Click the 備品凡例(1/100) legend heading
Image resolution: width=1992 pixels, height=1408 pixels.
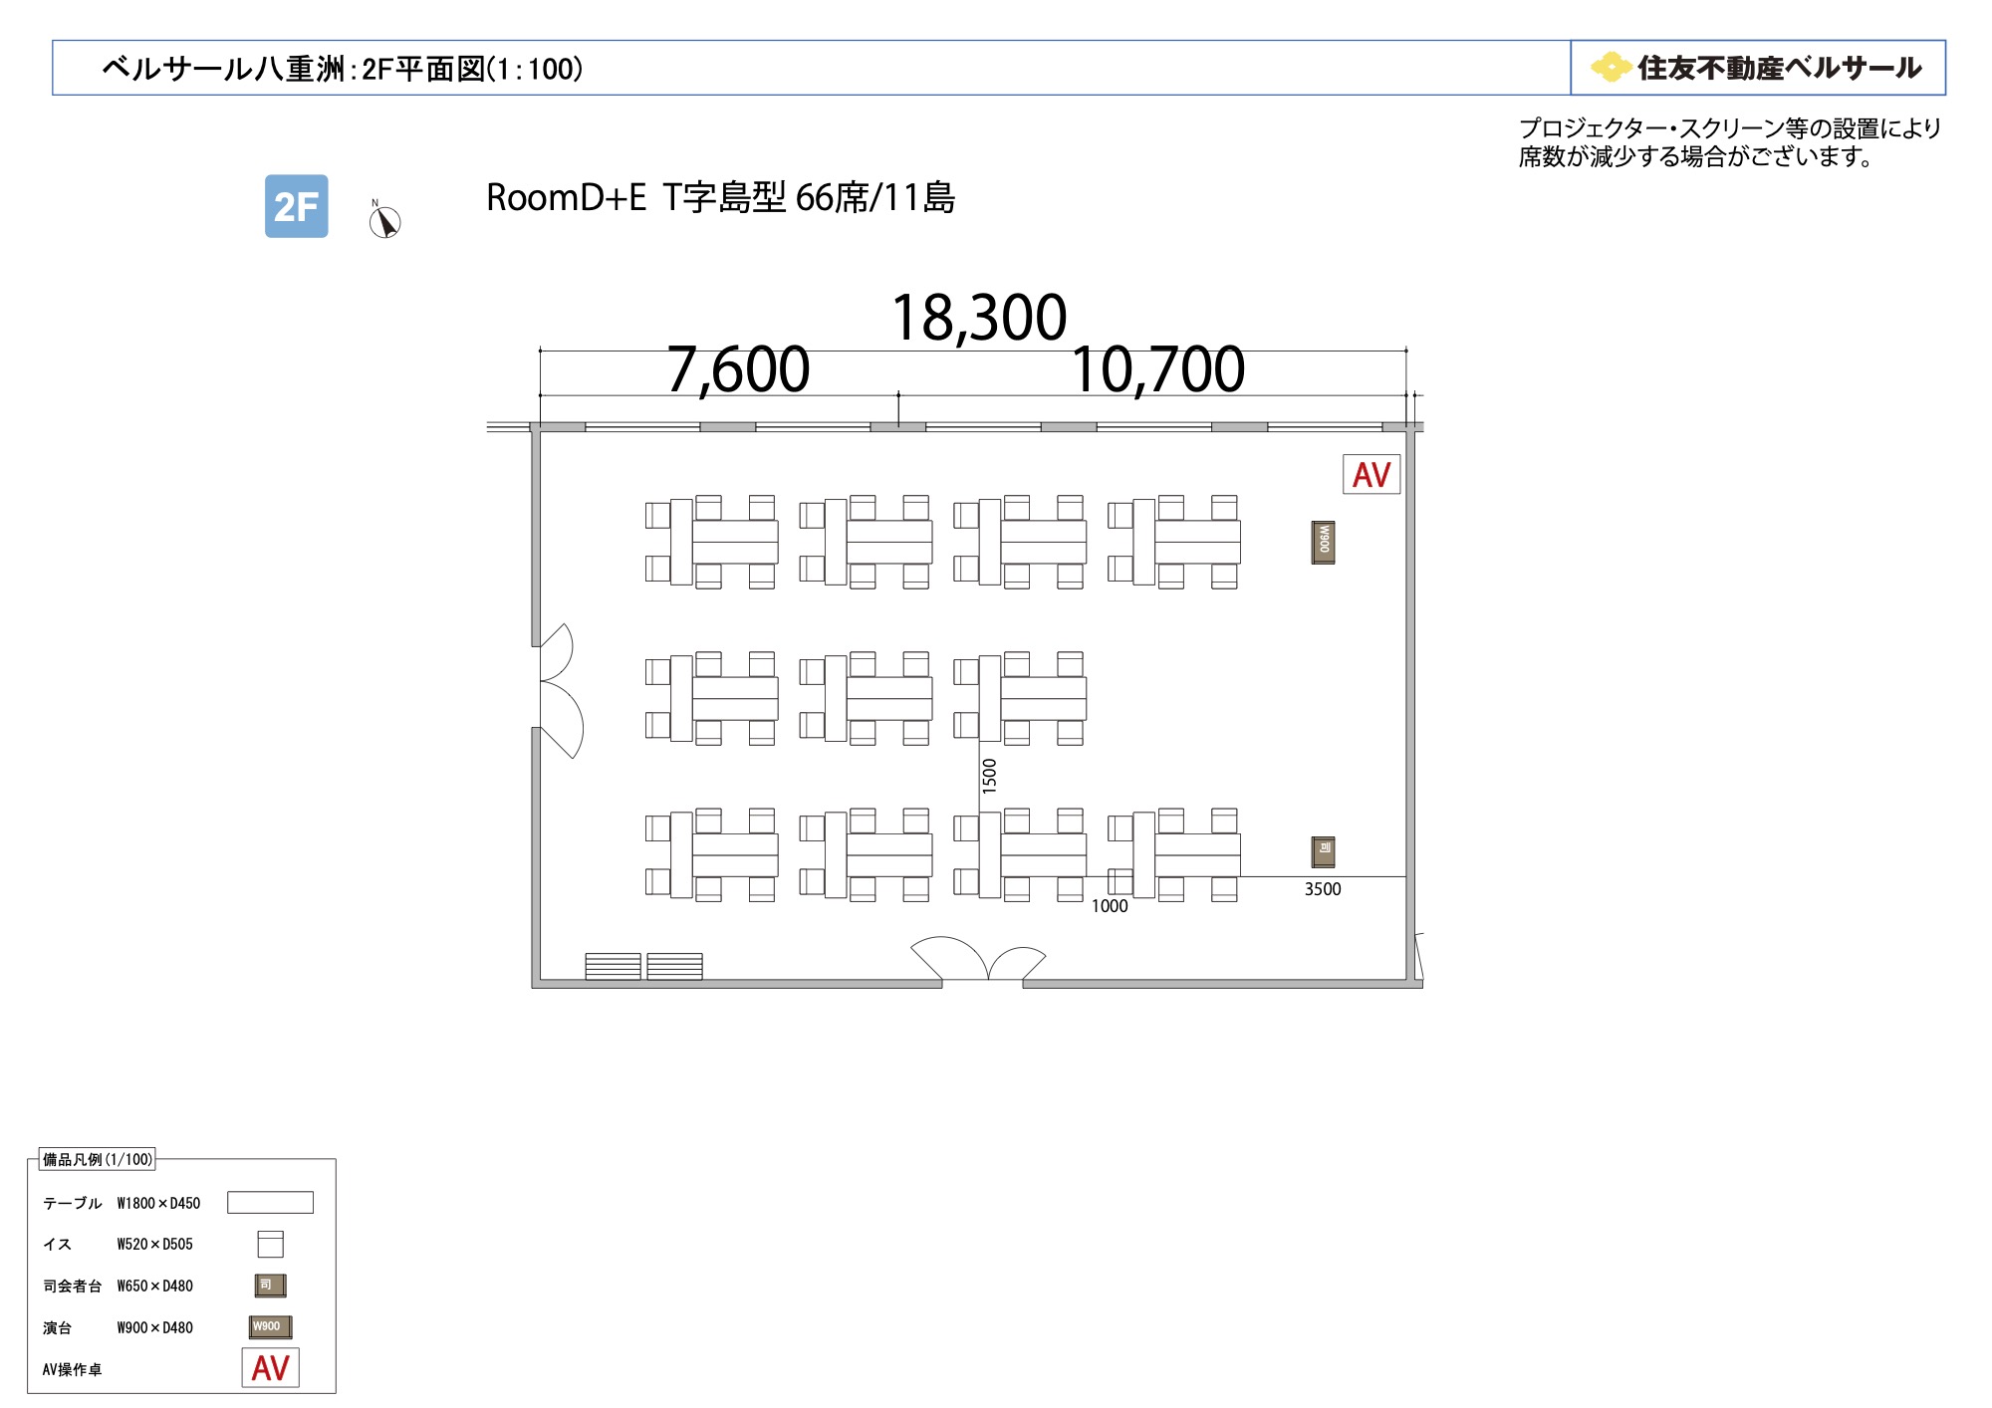(98, 1159)
